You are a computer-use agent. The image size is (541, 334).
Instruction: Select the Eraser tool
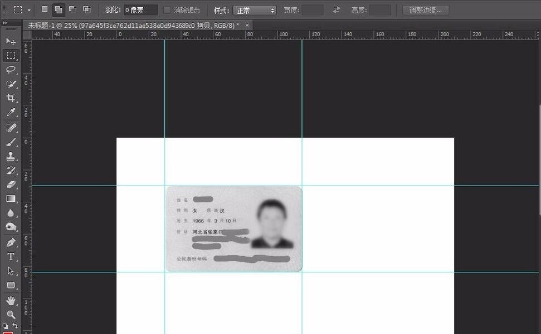[x=10, y=185]
